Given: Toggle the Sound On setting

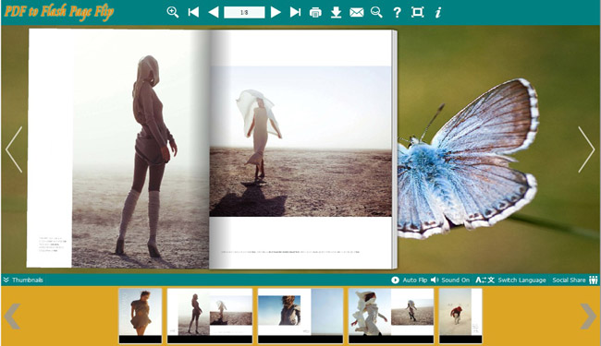Looking at the screenshot, I should click(x=450, y=280).
